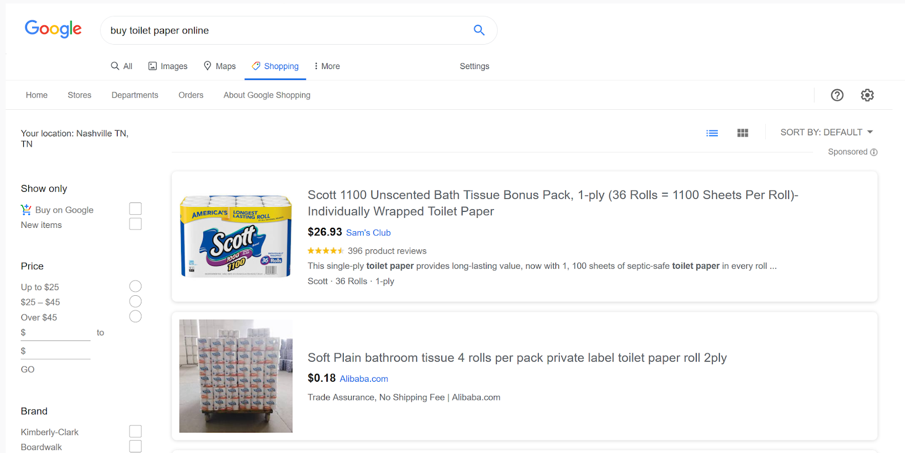Open Settings in the search bar row
The width and height of the screenshot is (905, 453).
click(x=475, y=66)
